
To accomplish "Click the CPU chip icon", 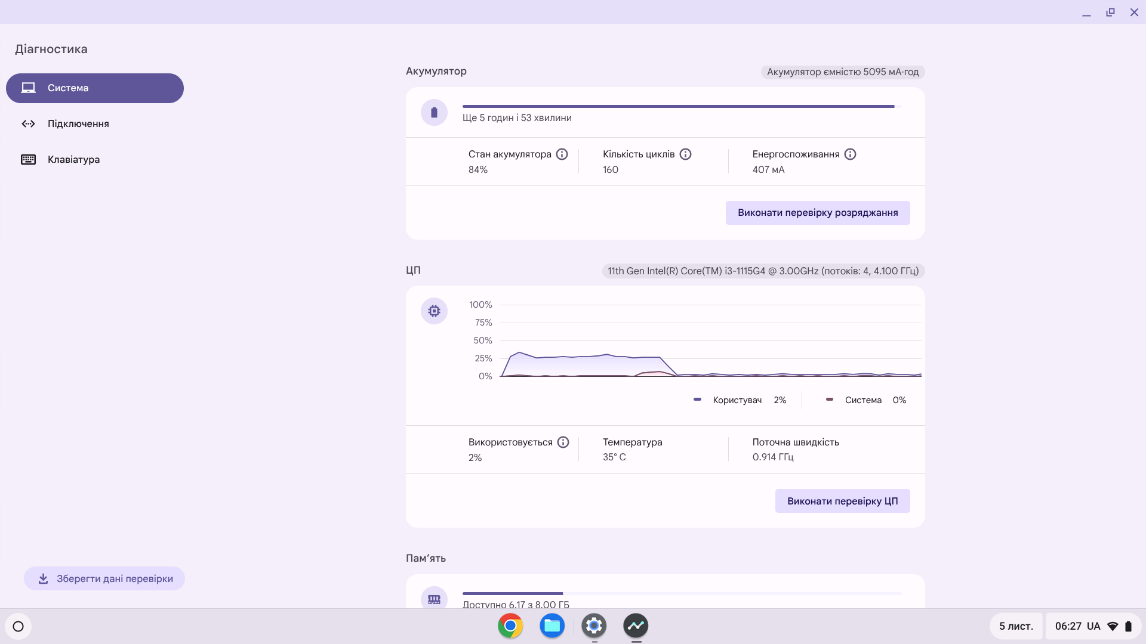I will (x=434, y=311).
